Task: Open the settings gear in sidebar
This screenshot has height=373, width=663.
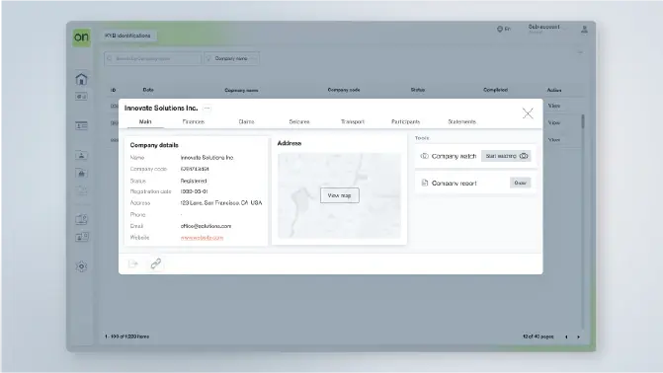Action: [x=82, y=266]
